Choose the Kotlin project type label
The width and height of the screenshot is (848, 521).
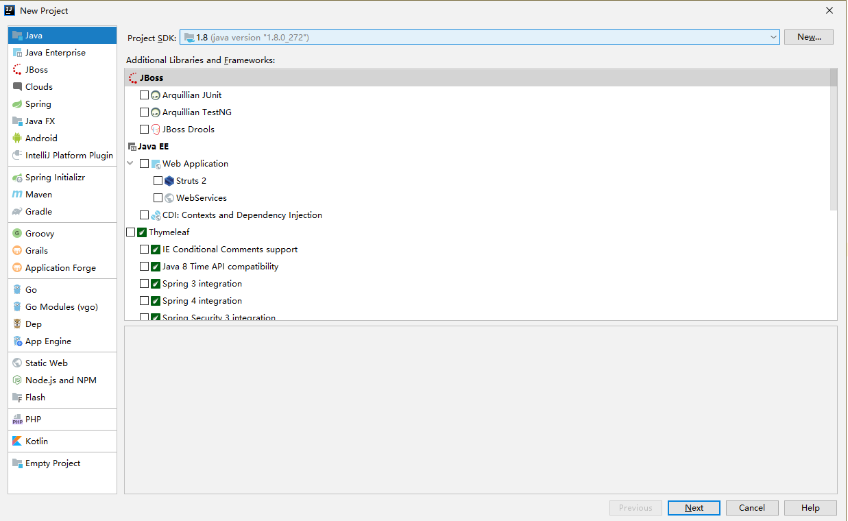tap(37, 441)
